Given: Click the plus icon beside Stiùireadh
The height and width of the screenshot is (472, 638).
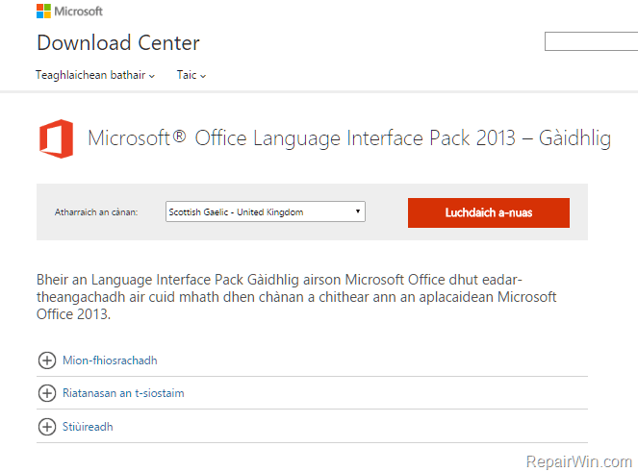Looking at the screenshot, I should 47,427.
